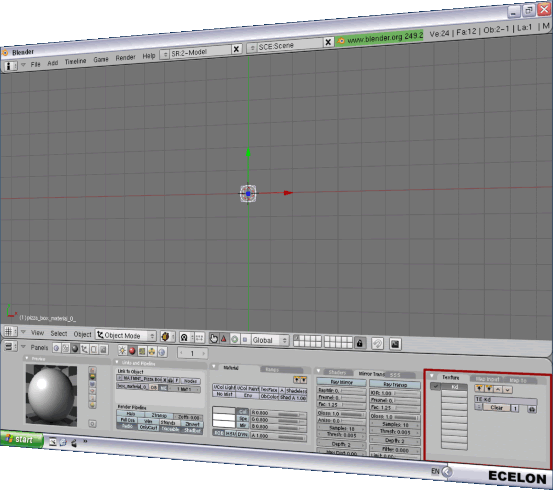Toggle the Traceable option
The width and height of the screenshot is (553, 490).
170,429
